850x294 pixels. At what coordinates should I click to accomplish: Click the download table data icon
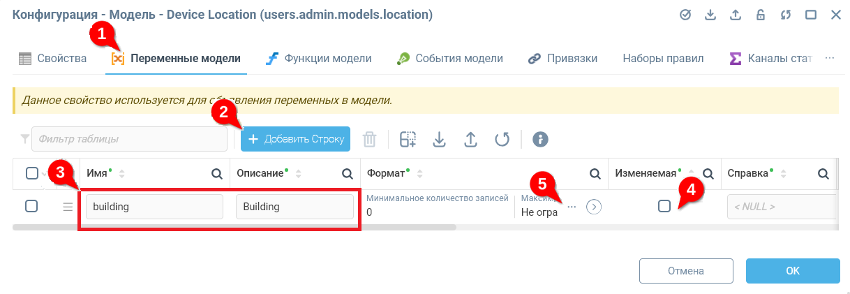(x=439, y=140)
